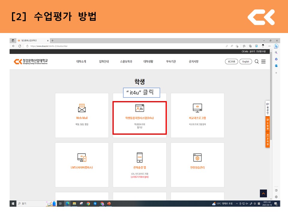This screenshot has height=216, width=288.
Task: Click the volume icon in system tray
Action: [247, 203]
